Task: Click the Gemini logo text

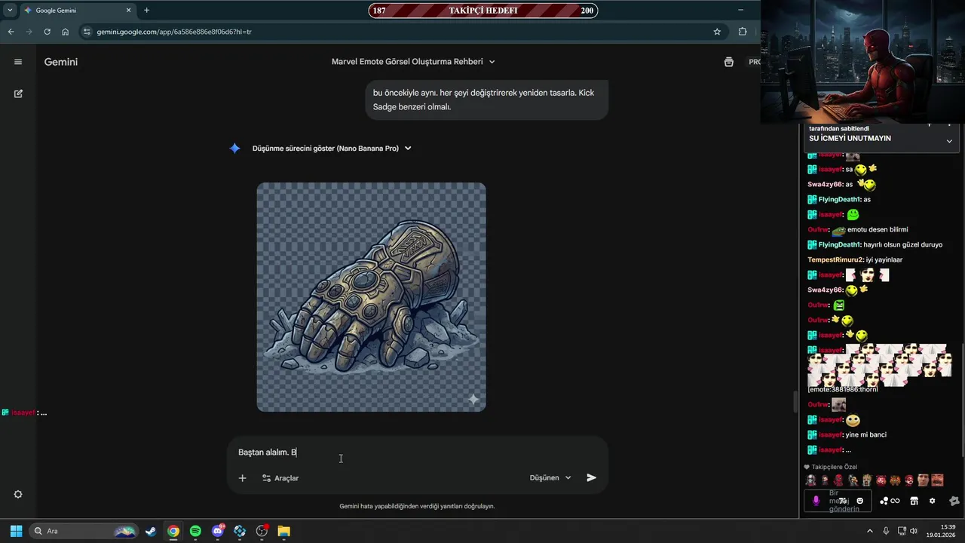Action: pos(61,62)
